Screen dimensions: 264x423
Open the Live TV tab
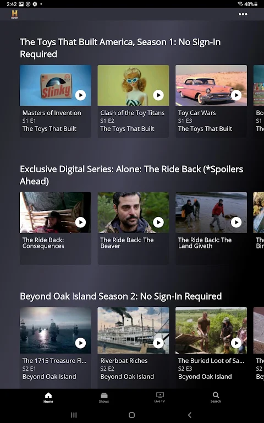click(x=159, y=398)
